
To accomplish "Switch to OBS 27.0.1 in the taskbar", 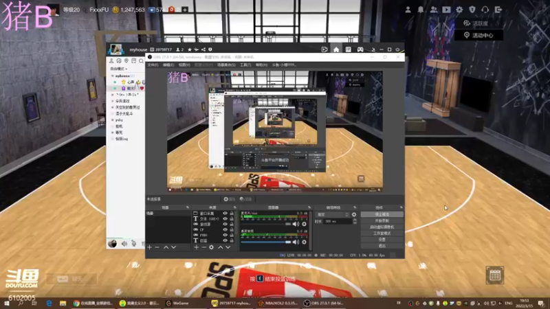I will pyautogui.click(x=324, y=304).
